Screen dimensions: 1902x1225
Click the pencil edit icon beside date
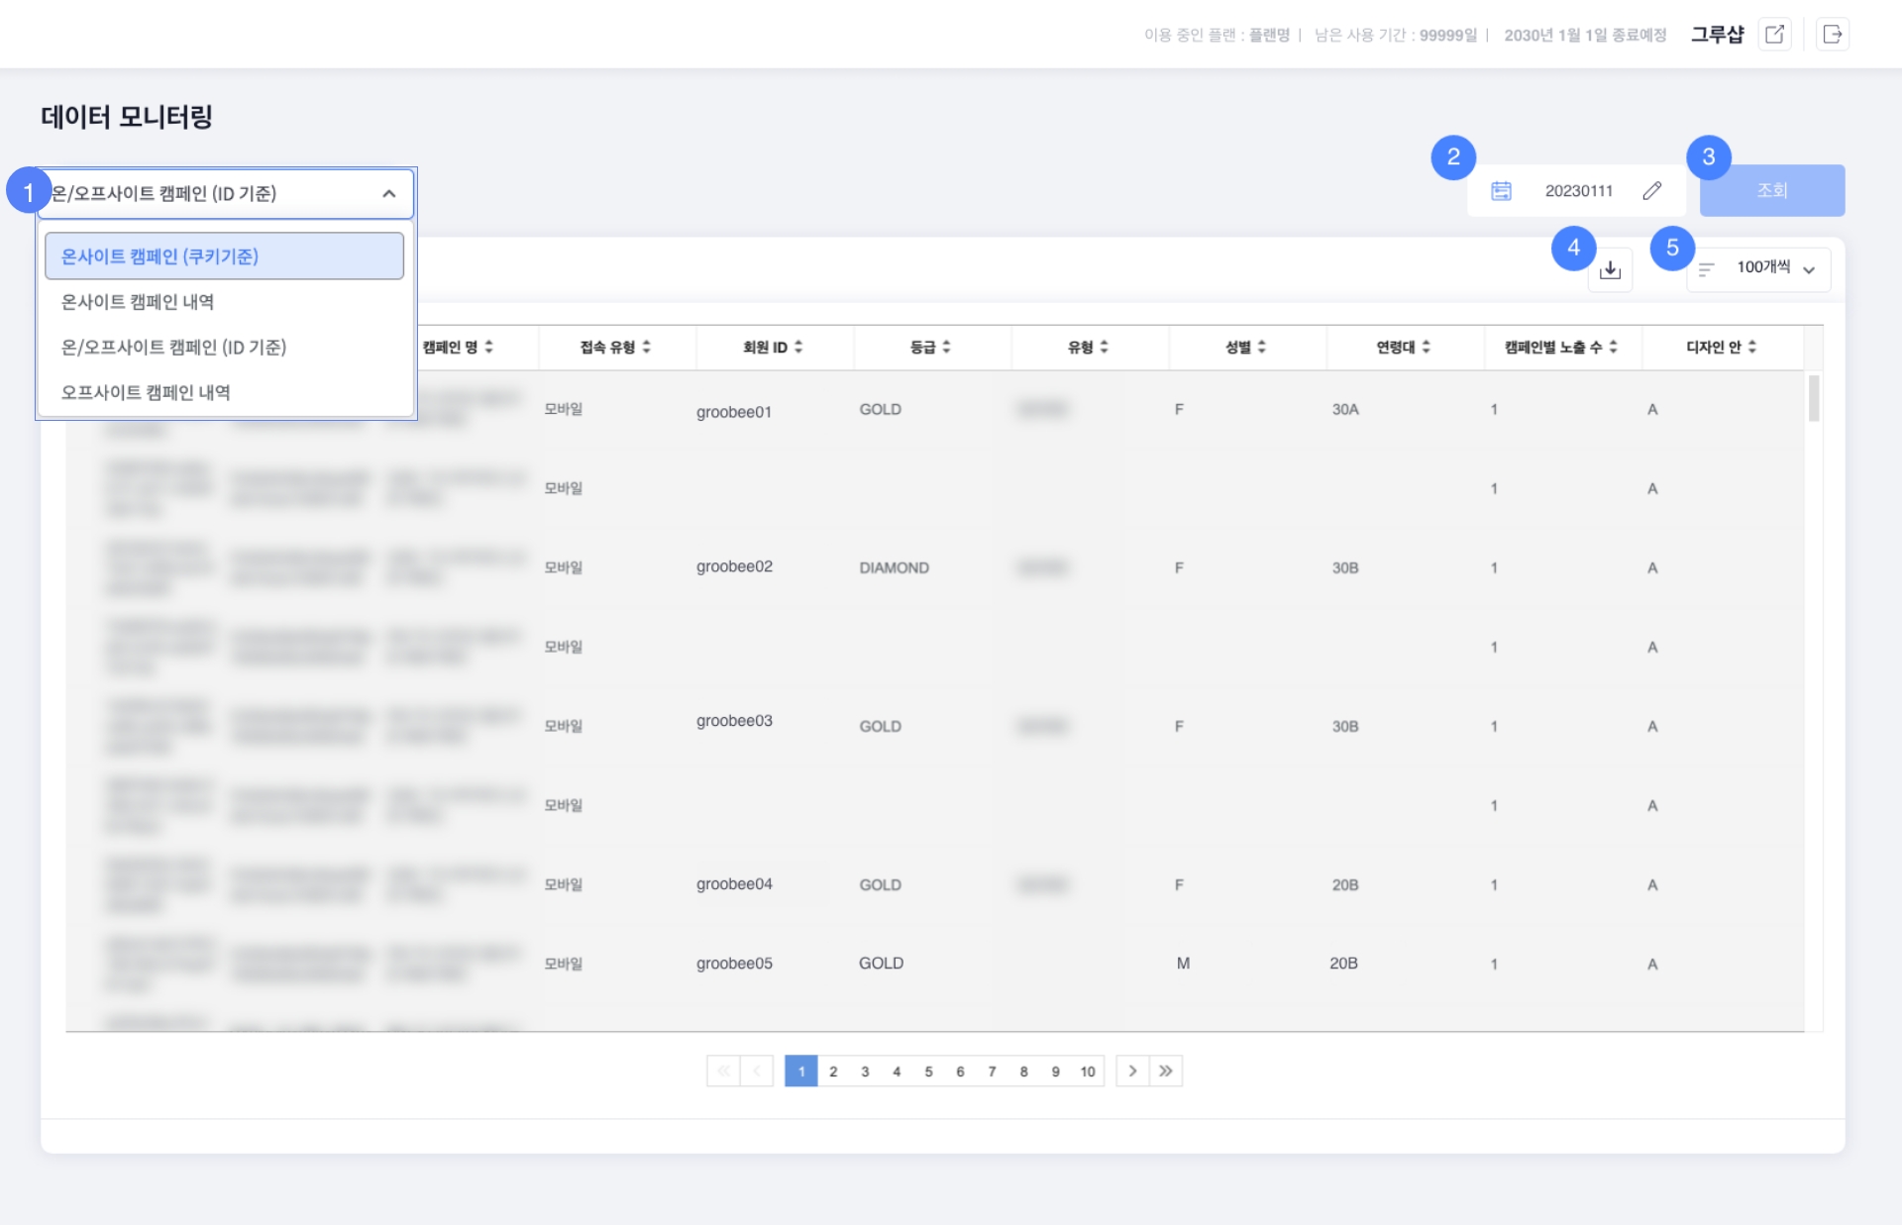pyautogui.click(x=1651, y=190)
